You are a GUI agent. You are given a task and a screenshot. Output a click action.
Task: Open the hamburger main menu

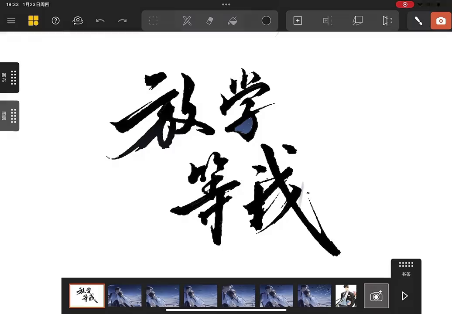[11, 21]
